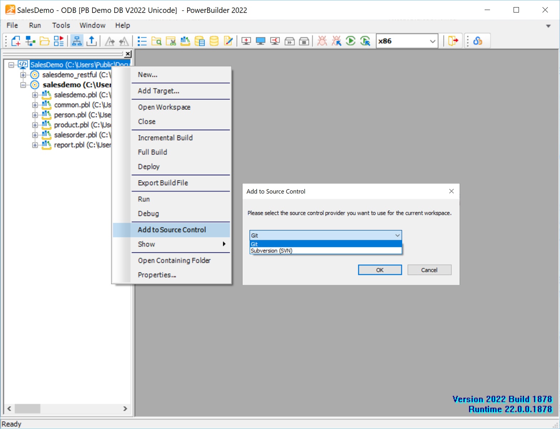Open the source control provider combo box

326,235
